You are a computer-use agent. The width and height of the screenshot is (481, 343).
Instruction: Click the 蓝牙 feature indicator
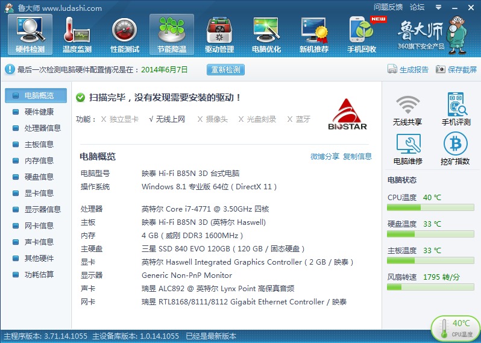click(x=299, y=119)
